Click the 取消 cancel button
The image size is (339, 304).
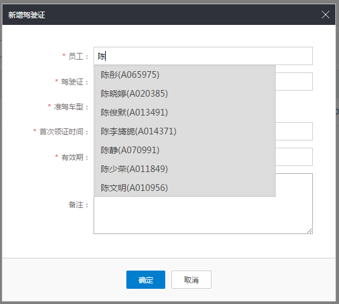191,280
